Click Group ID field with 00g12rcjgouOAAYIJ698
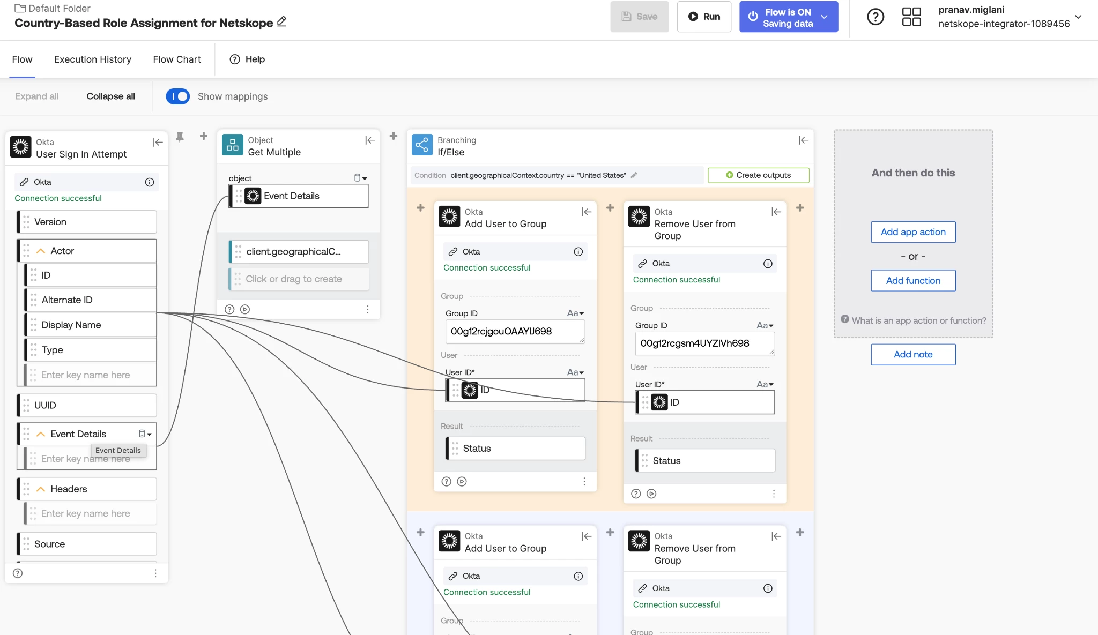 (515, 332)
